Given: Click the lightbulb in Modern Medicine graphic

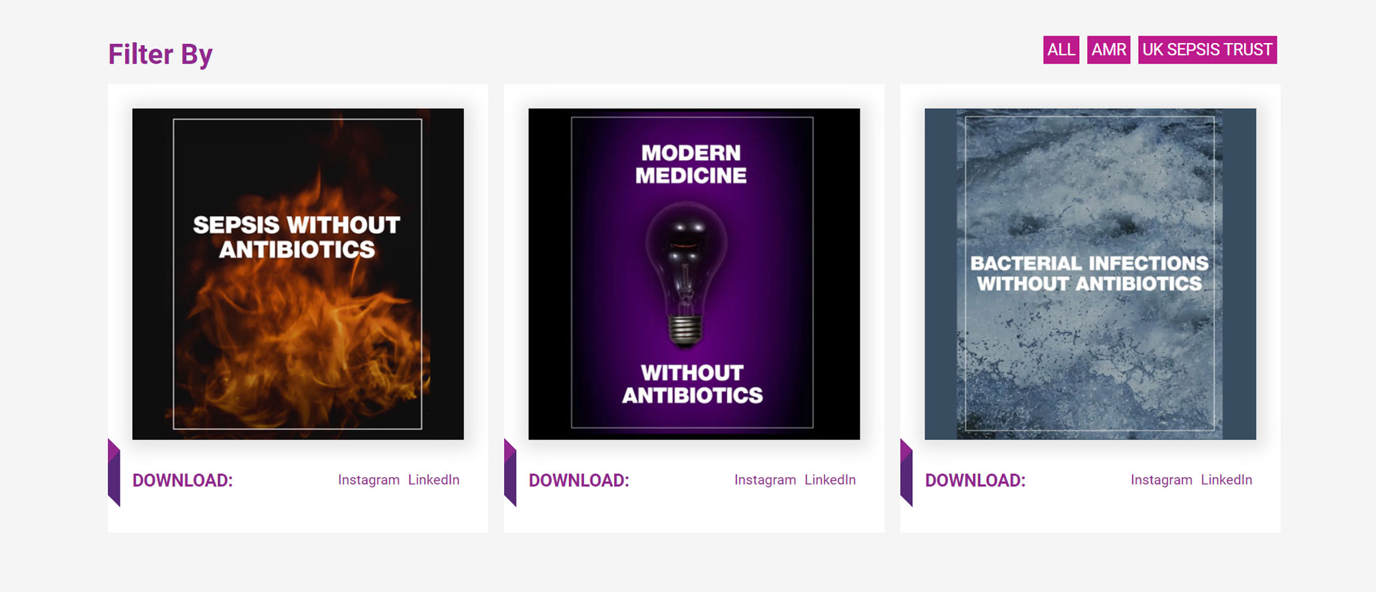Looking at the screenshot, I should click(686, 273).
